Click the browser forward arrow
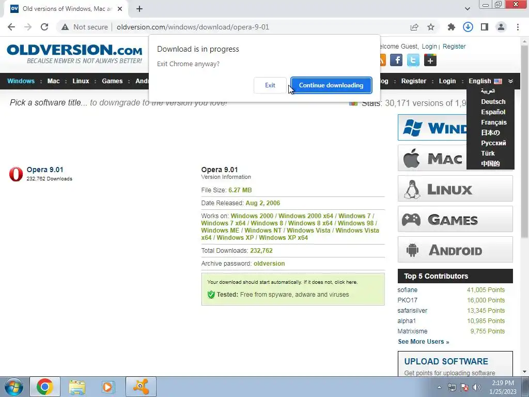The image size is (529, 397). click(x=28, y=27)
